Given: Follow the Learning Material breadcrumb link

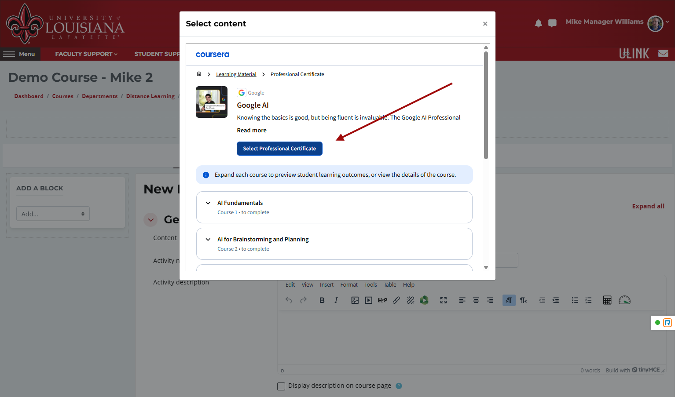Looking at the screenshot, I should [236, 74].
